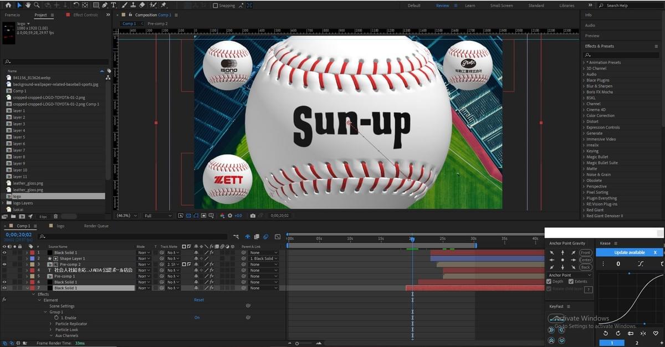Toggle the 1. Enable stopwatch
The width and height of the screenshot is (665, 347).
57,318
